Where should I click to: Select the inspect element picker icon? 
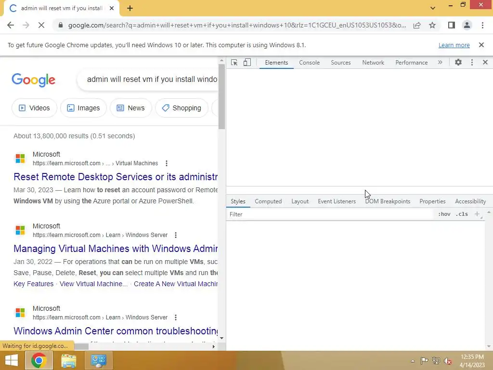coord(234,62)
